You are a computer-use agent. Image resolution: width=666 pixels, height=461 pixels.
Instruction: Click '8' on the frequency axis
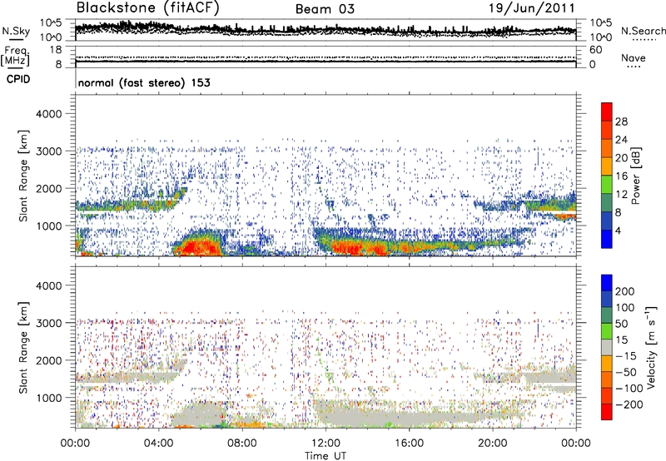(58, 65)
